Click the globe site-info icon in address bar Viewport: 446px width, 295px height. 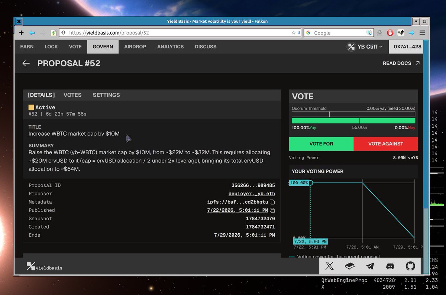coord(64,33)
